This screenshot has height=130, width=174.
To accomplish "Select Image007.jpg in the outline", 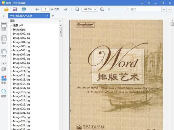I will coord(21,55).
